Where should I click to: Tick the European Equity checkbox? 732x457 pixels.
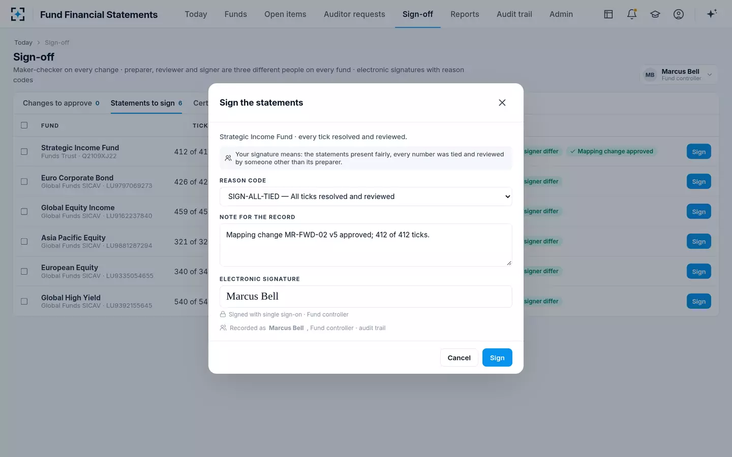(24, 271)
